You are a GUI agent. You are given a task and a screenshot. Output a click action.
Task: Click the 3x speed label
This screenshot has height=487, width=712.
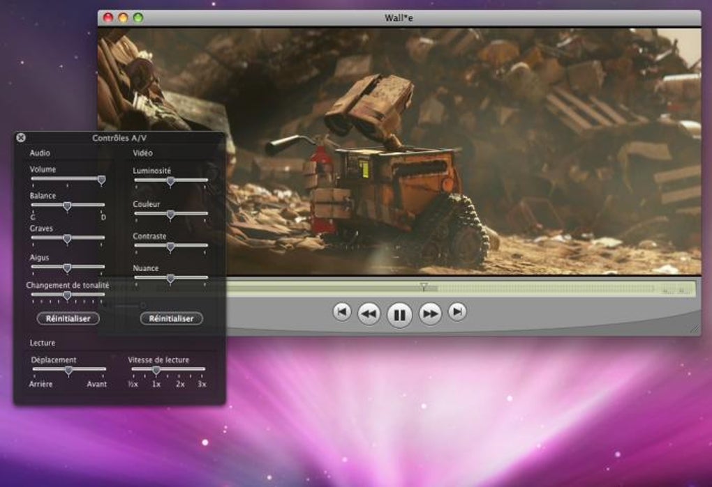202,384
